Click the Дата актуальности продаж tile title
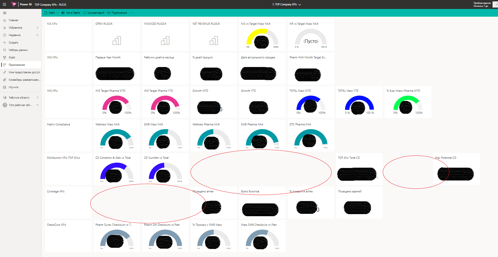The width and height of the screenshot is (498, 257). click(x=258, y=57)
